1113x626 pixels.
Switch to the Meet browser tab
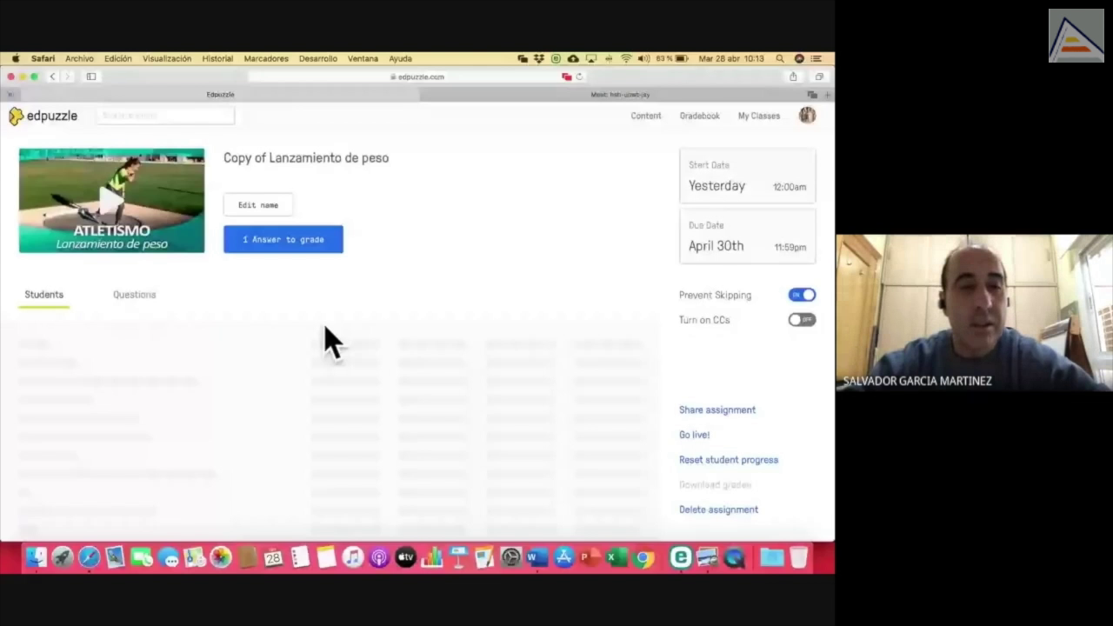pyautogui.click(x=620, y=94)
